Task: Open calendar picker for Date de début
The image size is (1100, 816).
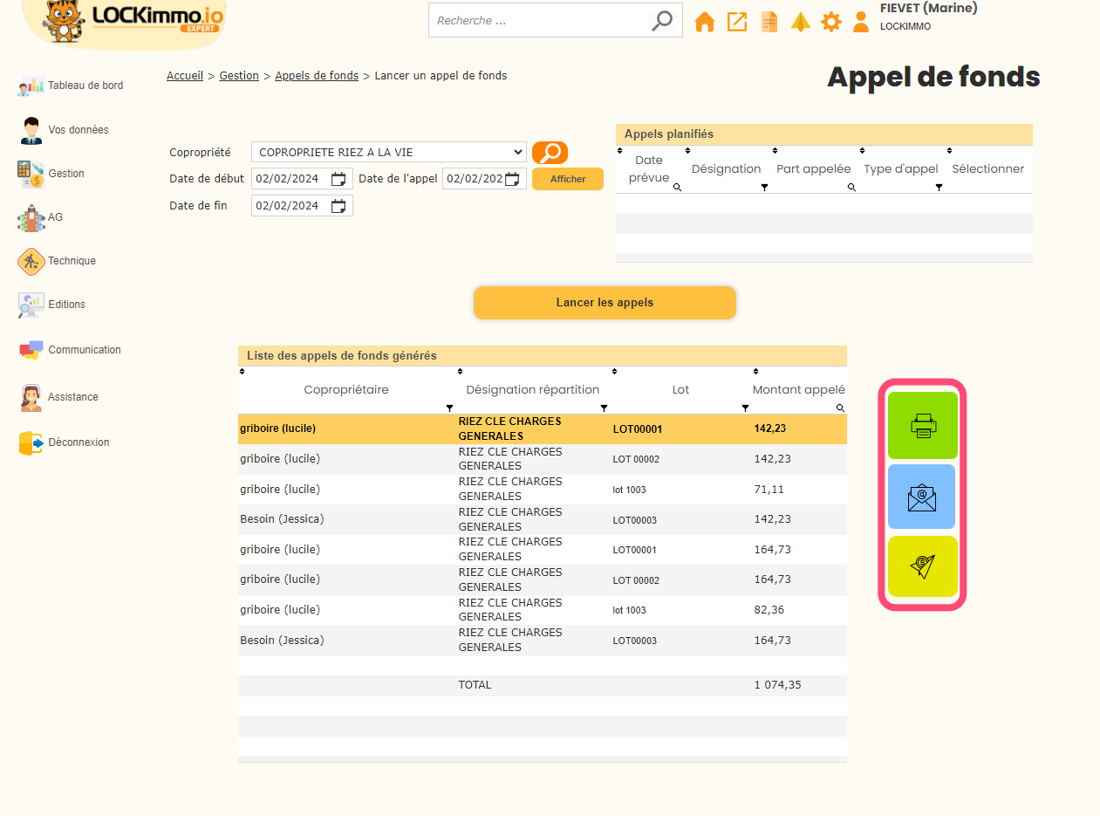Action: (338, 179)
